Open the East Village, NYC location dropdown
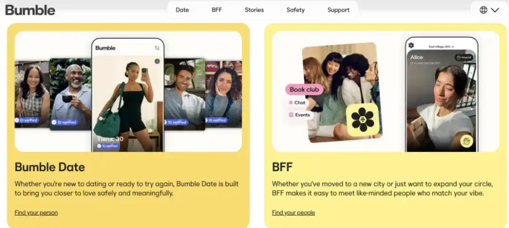The image size is (509, 228). pos(442,47)
